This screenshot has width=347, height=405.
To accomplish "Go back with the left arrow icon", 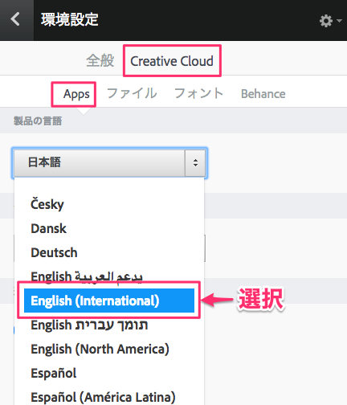I will pyautogui.click(x=15, y=19).
